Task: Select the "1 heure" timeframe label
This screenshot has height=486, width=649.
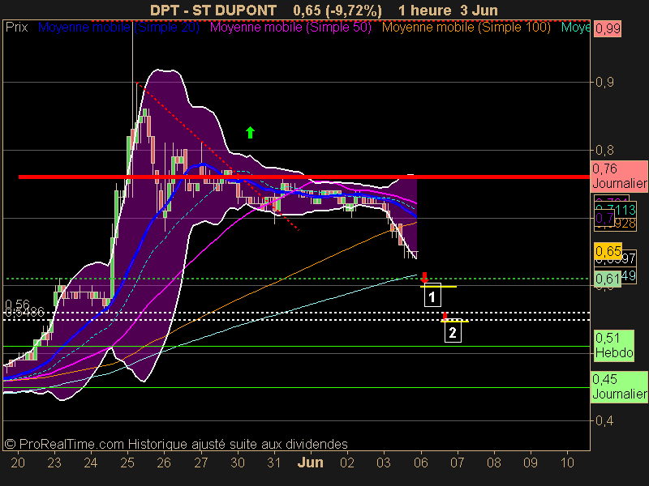Action: (x=424, y=11)
